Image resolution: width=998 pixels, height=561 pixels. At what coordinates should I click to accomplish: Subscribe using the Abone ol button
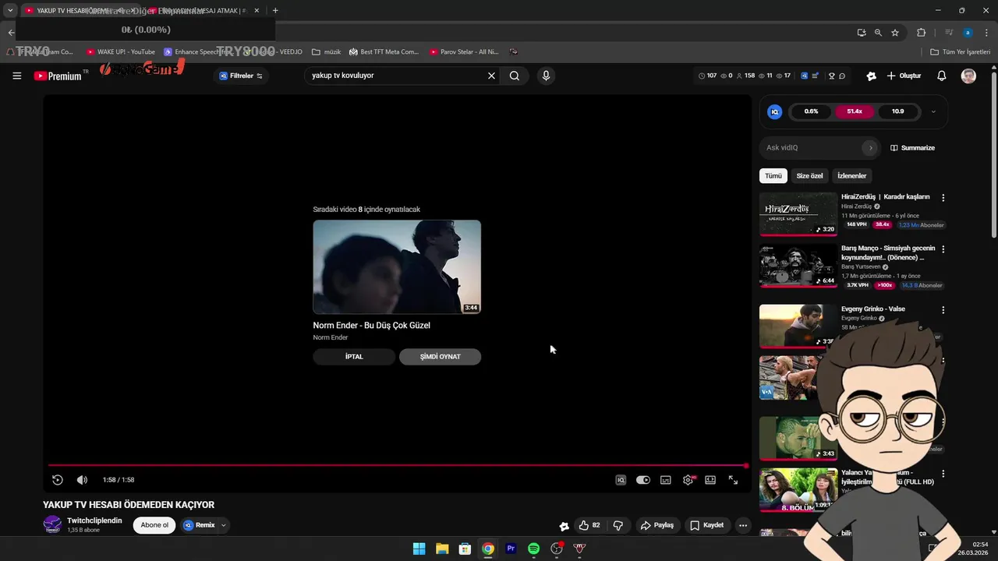point(154,525)
